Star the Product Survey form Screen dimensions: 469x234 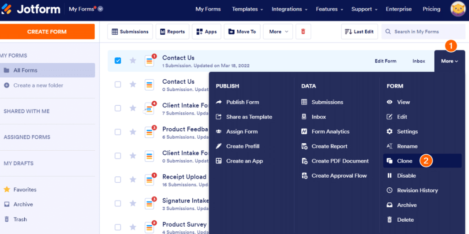(133, 227)
